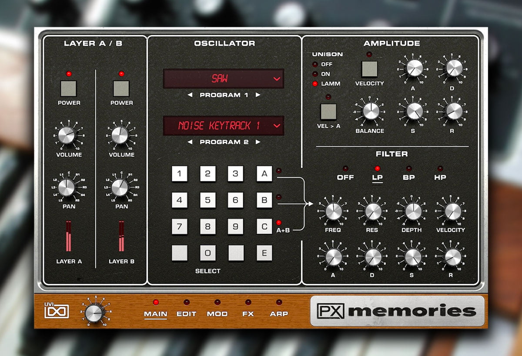Set Unison to ON
The image size is (522, 356).
click(x=321, y=74)
